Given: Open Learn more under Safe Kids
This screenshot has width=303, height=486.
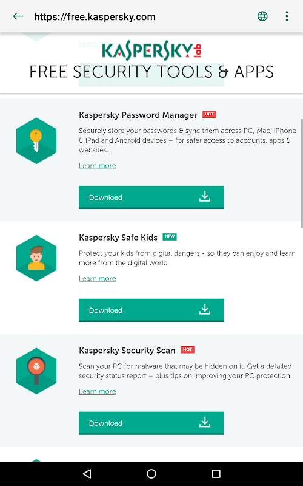Looking at the screenshot, I should pos(98,278).
